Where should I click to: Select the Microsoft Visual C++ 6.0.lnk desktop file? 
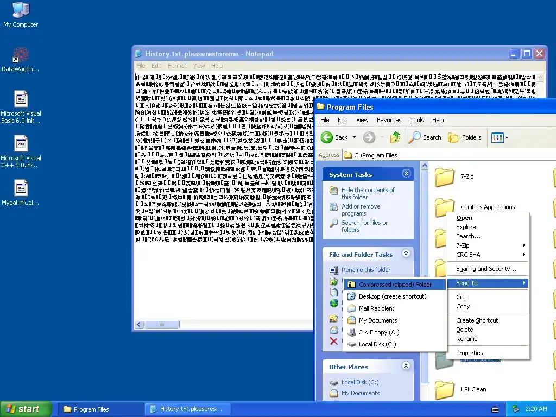coord(21,151)
